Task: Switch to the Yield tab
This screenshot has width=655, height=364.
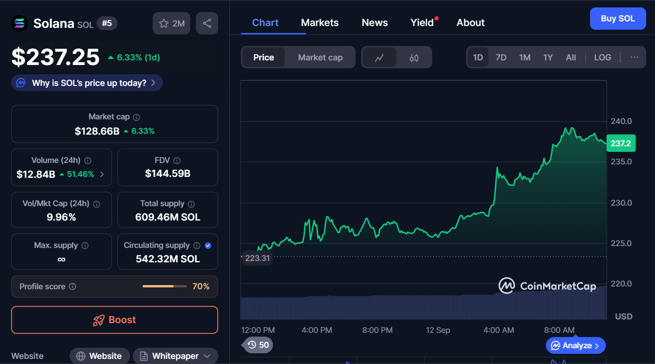Action: point(422,23)
